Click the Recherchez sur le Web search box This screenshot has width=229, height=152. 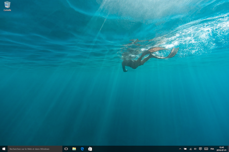[35, 149]
